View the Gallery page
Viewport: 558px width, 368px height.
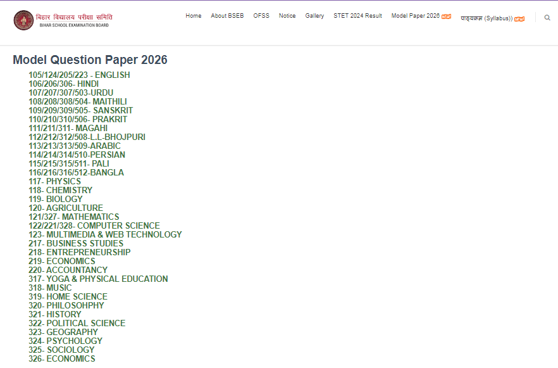314,15
